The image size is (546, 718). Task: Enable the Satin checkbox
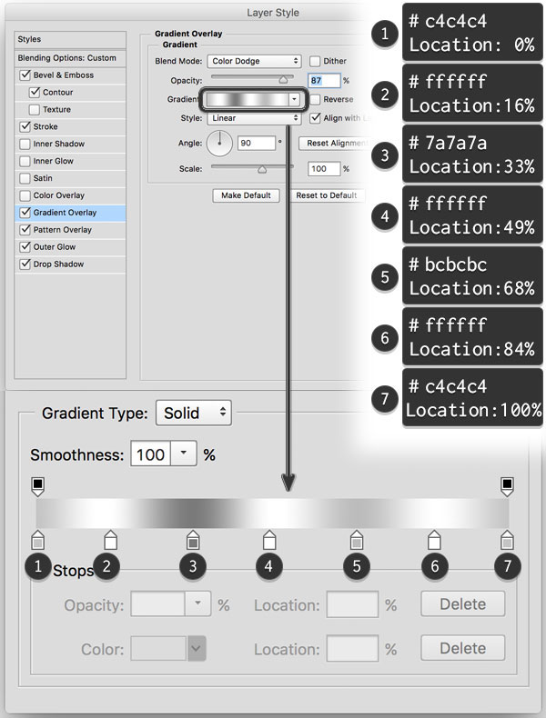pyautogui.click(x=25, y=178)
